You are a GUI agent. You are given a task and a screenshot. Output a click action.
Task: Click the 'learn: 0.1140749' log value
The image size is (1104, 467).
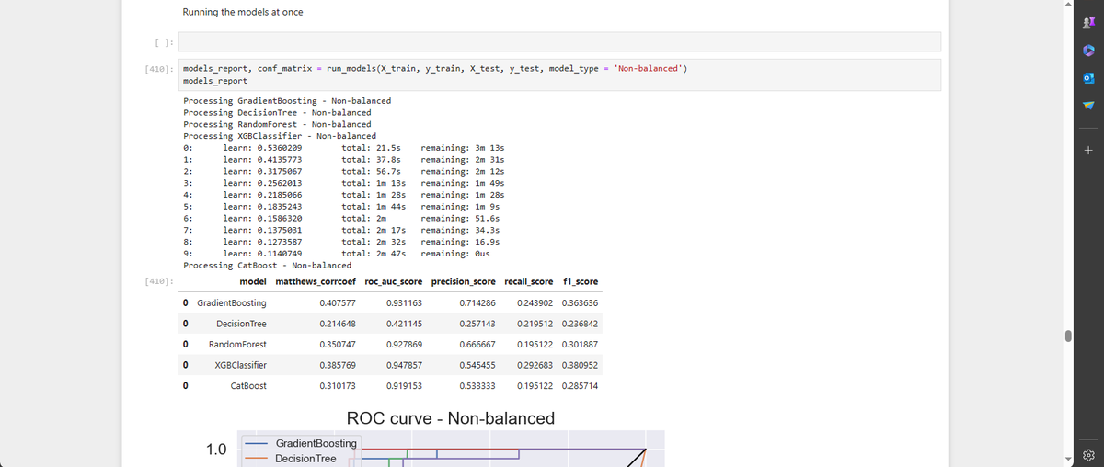pyautogui.click(x=262, y=253)
